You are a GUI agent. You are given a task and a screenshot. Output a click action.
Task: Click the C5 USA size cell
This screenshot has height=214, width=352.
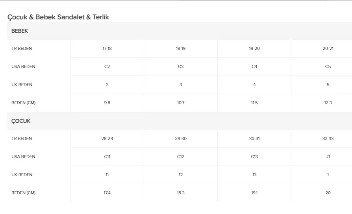(x=328, y=67)
